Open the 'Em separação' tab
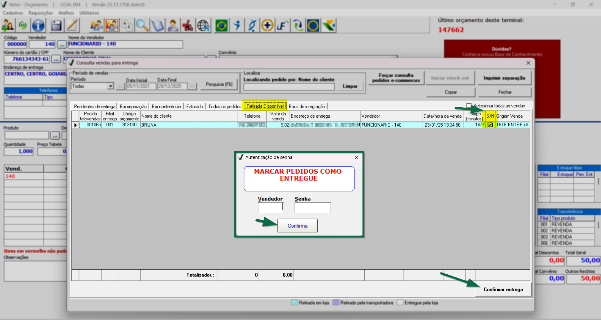The image size is (601, 320). pos(133,107)
